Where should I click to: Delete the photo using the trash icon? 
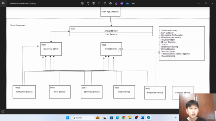coord(93,3)
